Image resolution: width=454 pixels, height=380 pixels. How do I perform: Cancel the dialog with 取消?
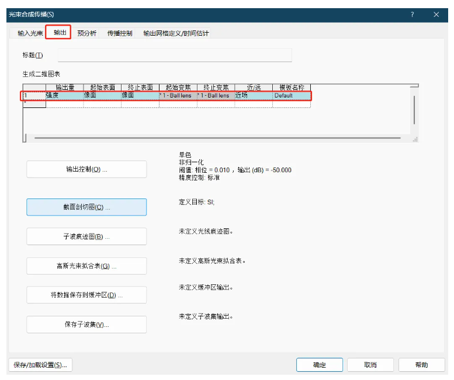370,365
